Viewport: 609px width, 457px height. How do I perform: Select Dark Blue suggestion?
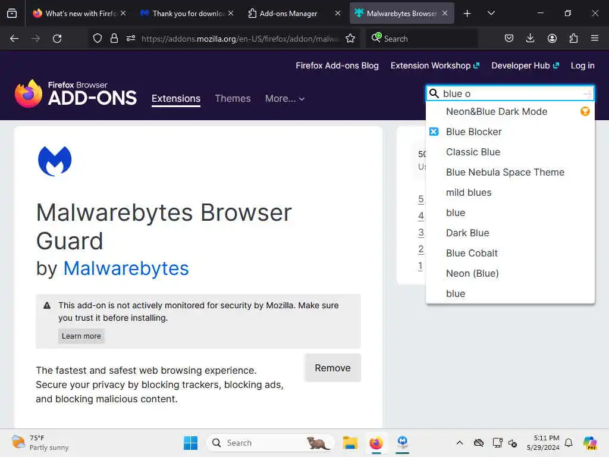tap(510, 233)
